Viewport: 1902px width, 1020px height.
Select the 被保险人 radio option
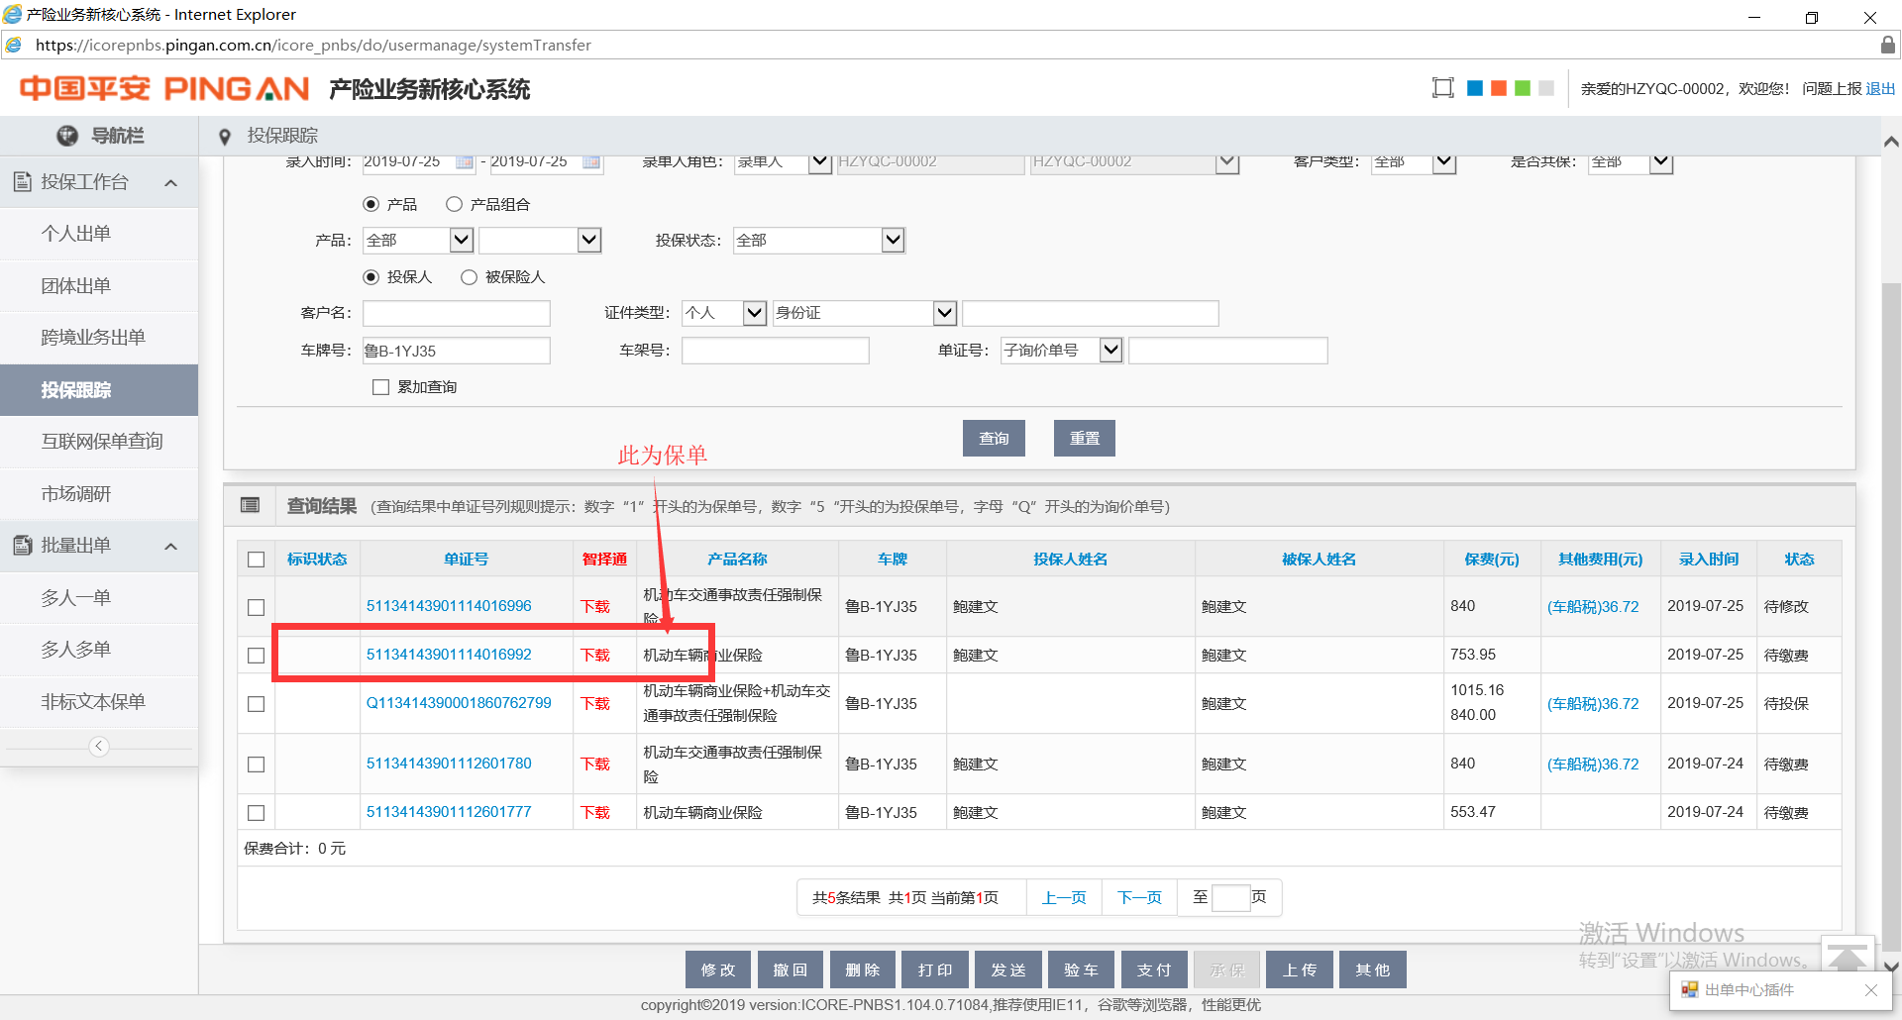pos(470,277)
